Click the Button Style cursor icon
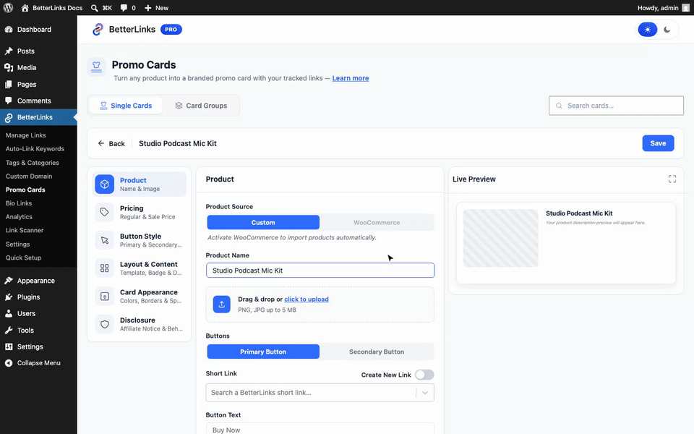The image size is (694, 434). click(x=104, y=240)
